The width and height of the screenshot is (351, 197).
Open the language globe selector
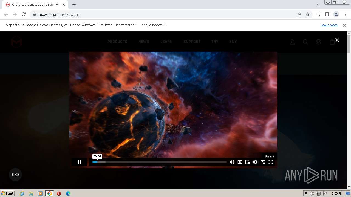(x=318, y=42)
